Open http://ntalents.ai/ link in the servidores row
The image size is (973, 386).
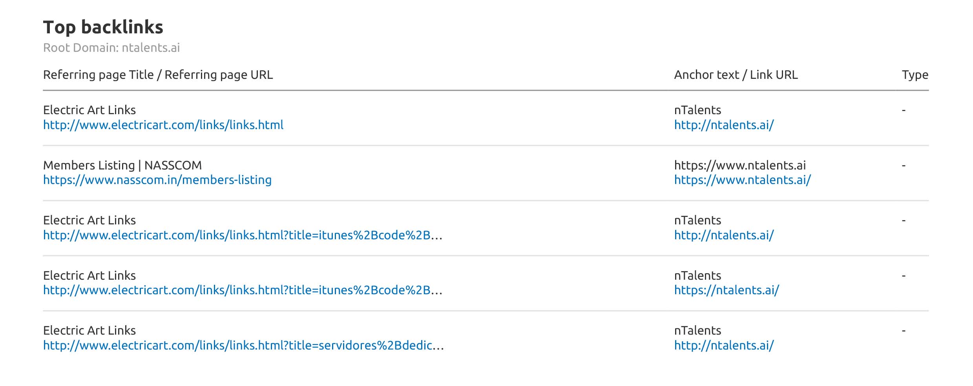click(724, 346)
